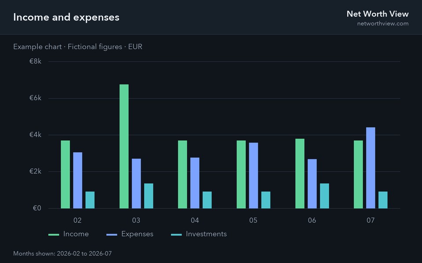Select the Investments bar for month 06
This screenshot has height=263, width=422.
tap(324, 196)
